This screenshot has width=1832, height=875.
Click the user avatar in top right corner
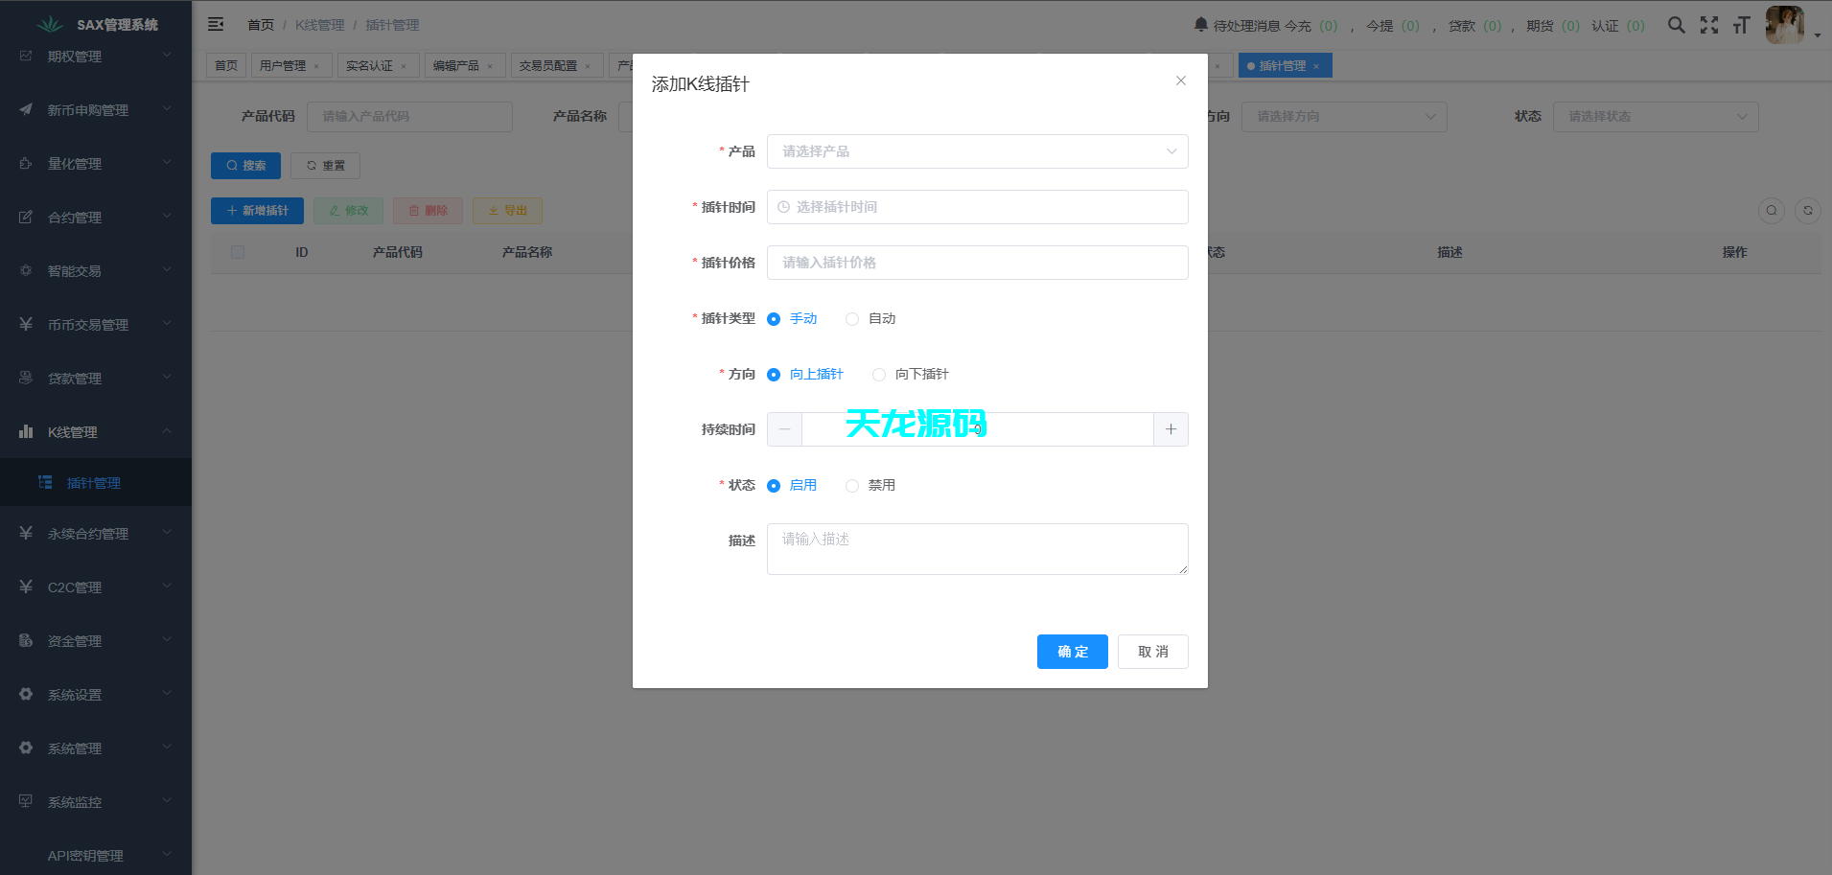pyautogui.click(x=1785, y=25)
